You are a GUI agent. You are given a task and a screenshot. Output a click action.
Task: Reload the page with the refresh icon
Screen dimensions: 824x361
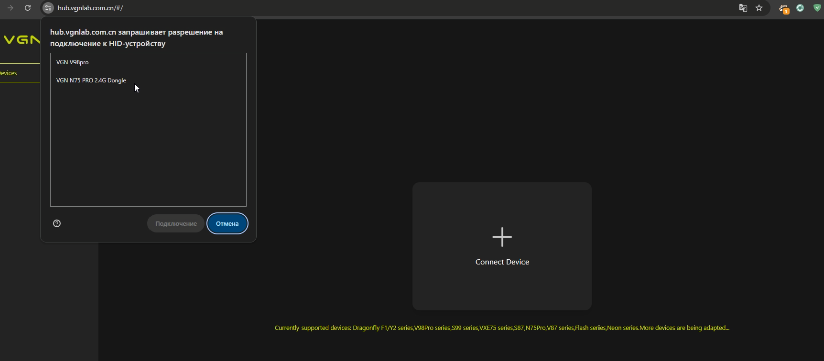click(28, 8)
